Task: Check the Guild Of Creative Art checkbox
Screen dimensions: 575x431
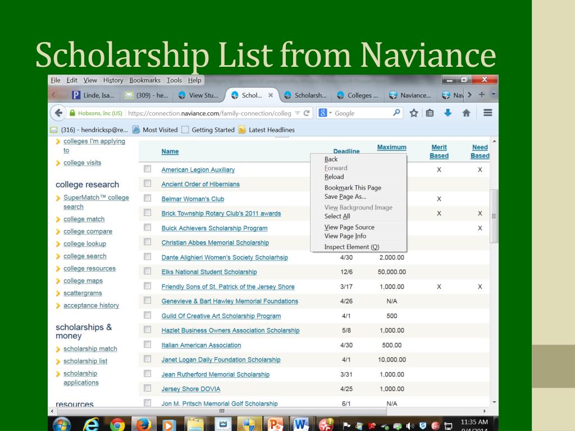Action: click(148, 315)
